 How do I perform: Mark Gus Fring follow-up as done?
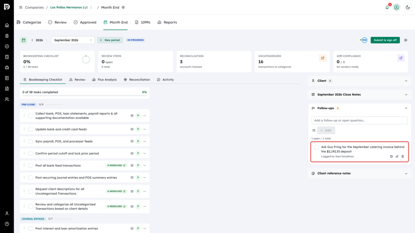click(x=316, y=147)
